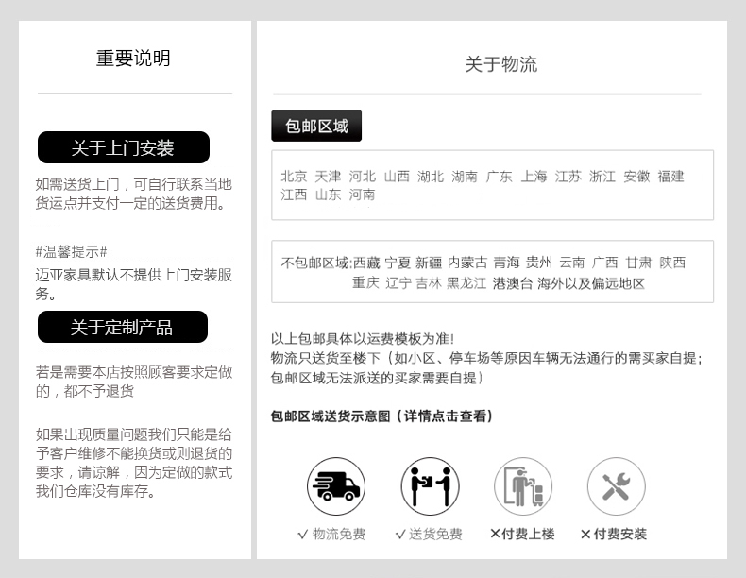746x578 pixels.
Task: Click 如果出现质量问题 paragraph
Action: tap(134, 463)
